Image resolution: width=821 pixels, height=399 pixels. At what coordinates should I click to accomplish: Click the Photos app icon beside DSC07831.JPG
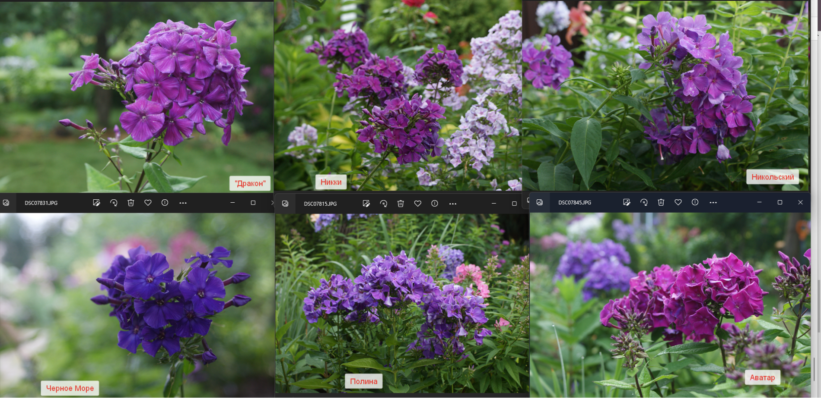pyautogui.click(x=6, y=203)
